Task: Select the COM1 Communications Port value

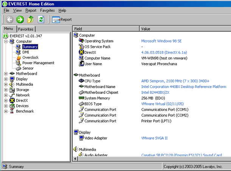Action: click(165, 110)
